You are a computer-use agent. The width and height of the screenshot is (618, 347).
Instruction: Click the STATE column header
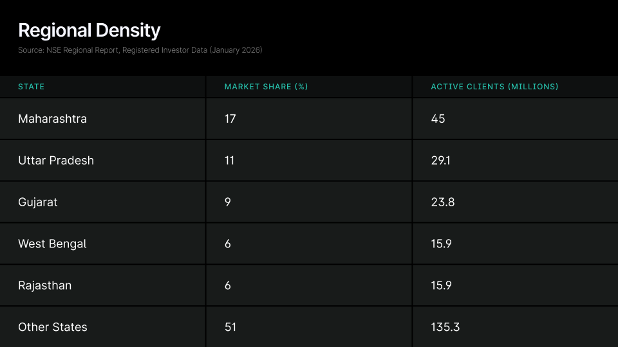(32, 87)
